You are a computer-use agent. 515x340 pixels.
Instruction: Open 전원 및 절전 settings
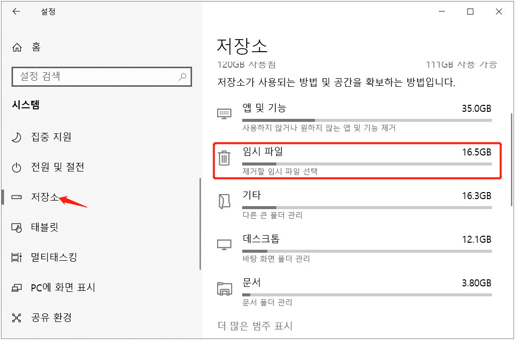[x=55, y=167]
